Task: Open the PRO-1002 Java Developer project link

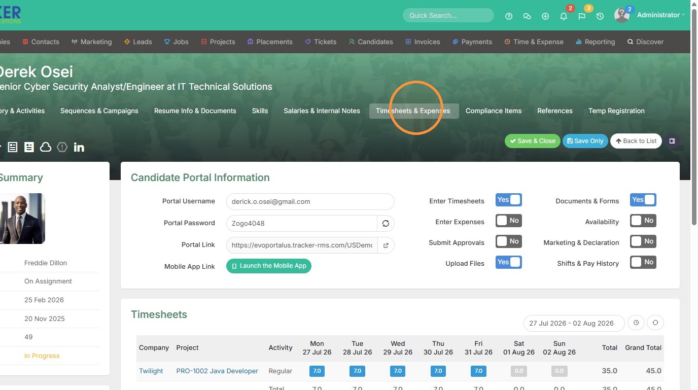Action: [x=217, y=371]
